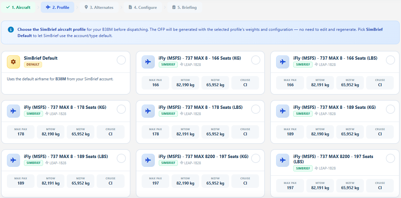401x198 pixels.
Task: Click title 'iFly (MSFS) - 737 MAX 8 - 178 Seats (KG)'
Action: pyautogui.click(x=65, y=107)
